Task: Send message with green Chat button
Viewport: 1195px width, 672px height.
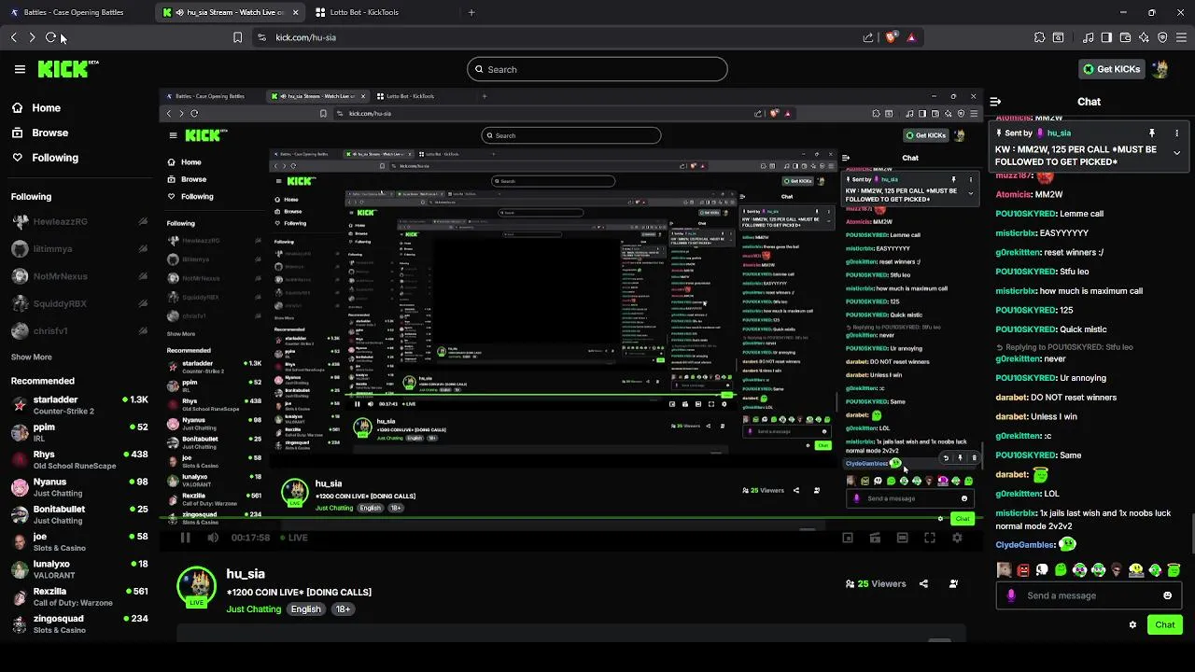Action: pyautogui.click(x=1164, y=624)
